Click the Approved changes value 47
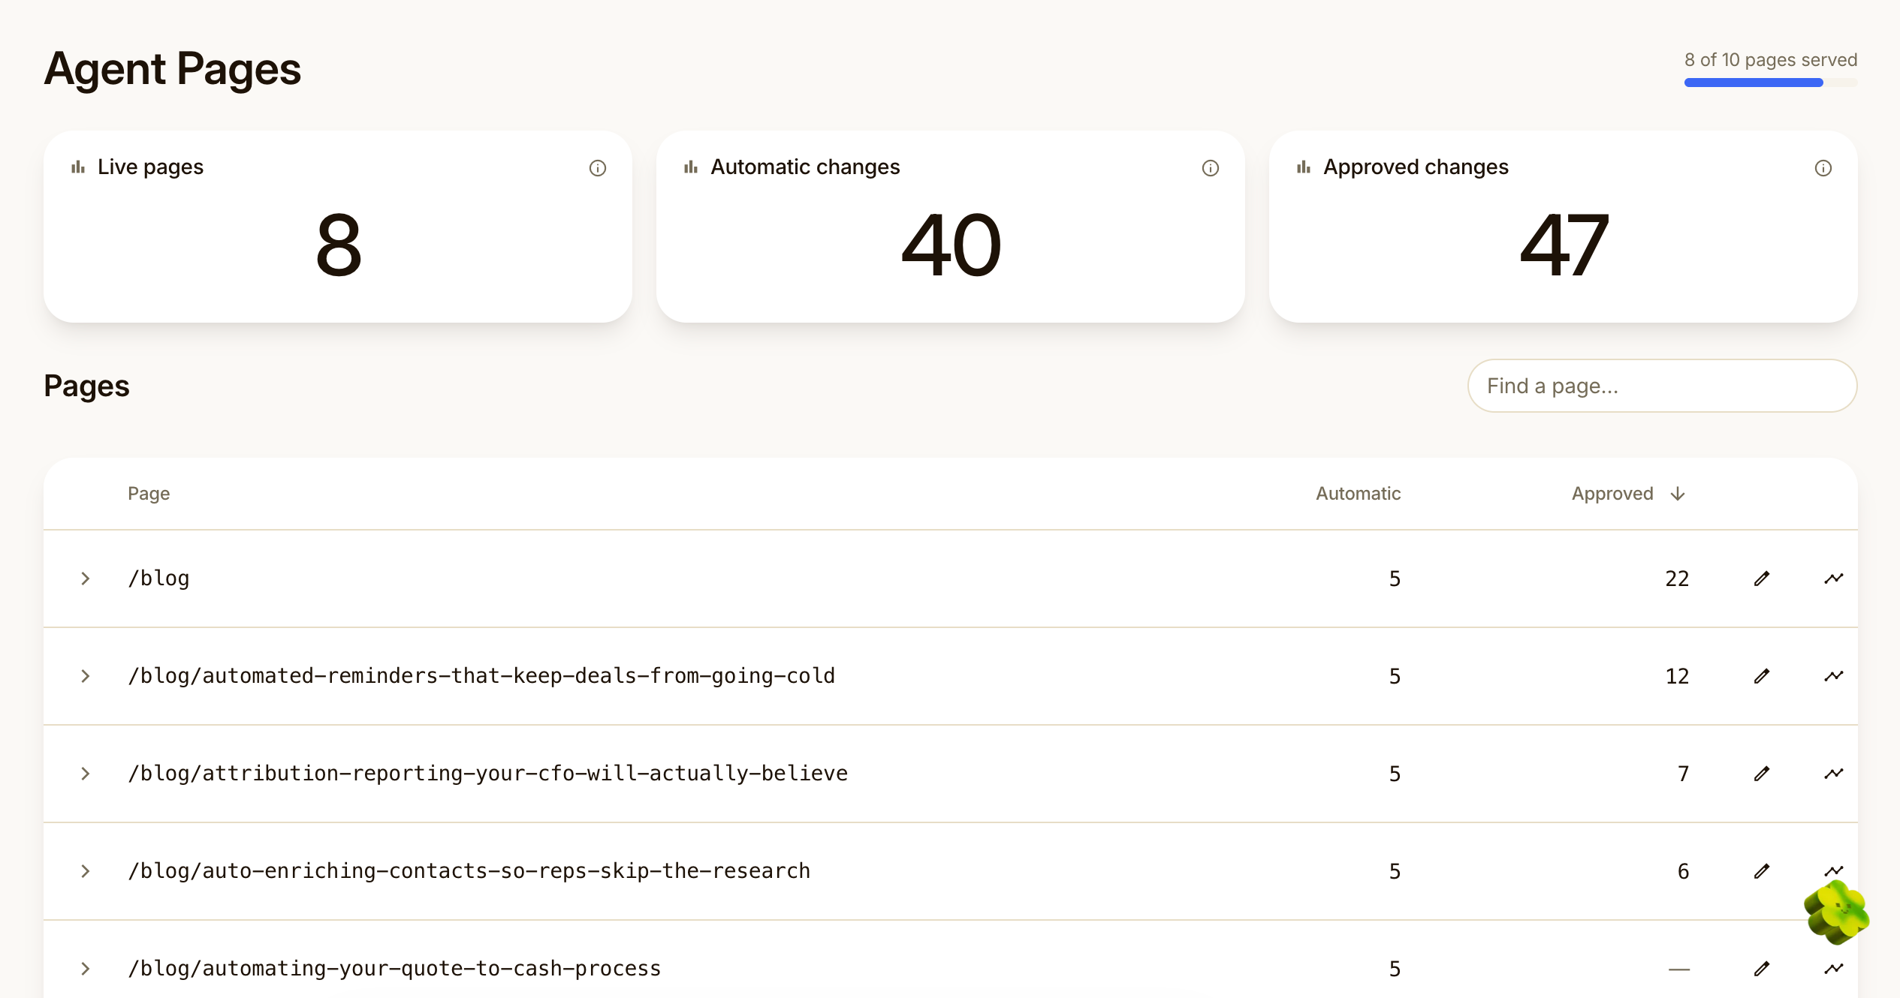The image size is (1900, 998). [x=1564, y=245]
